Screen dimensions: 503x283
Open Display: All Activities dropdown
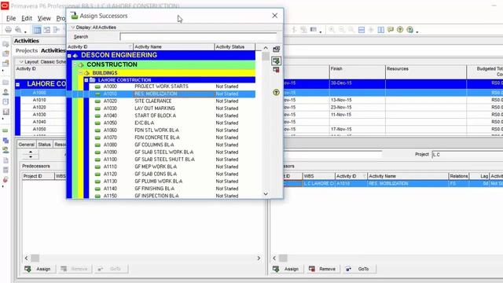pos(73,28)
